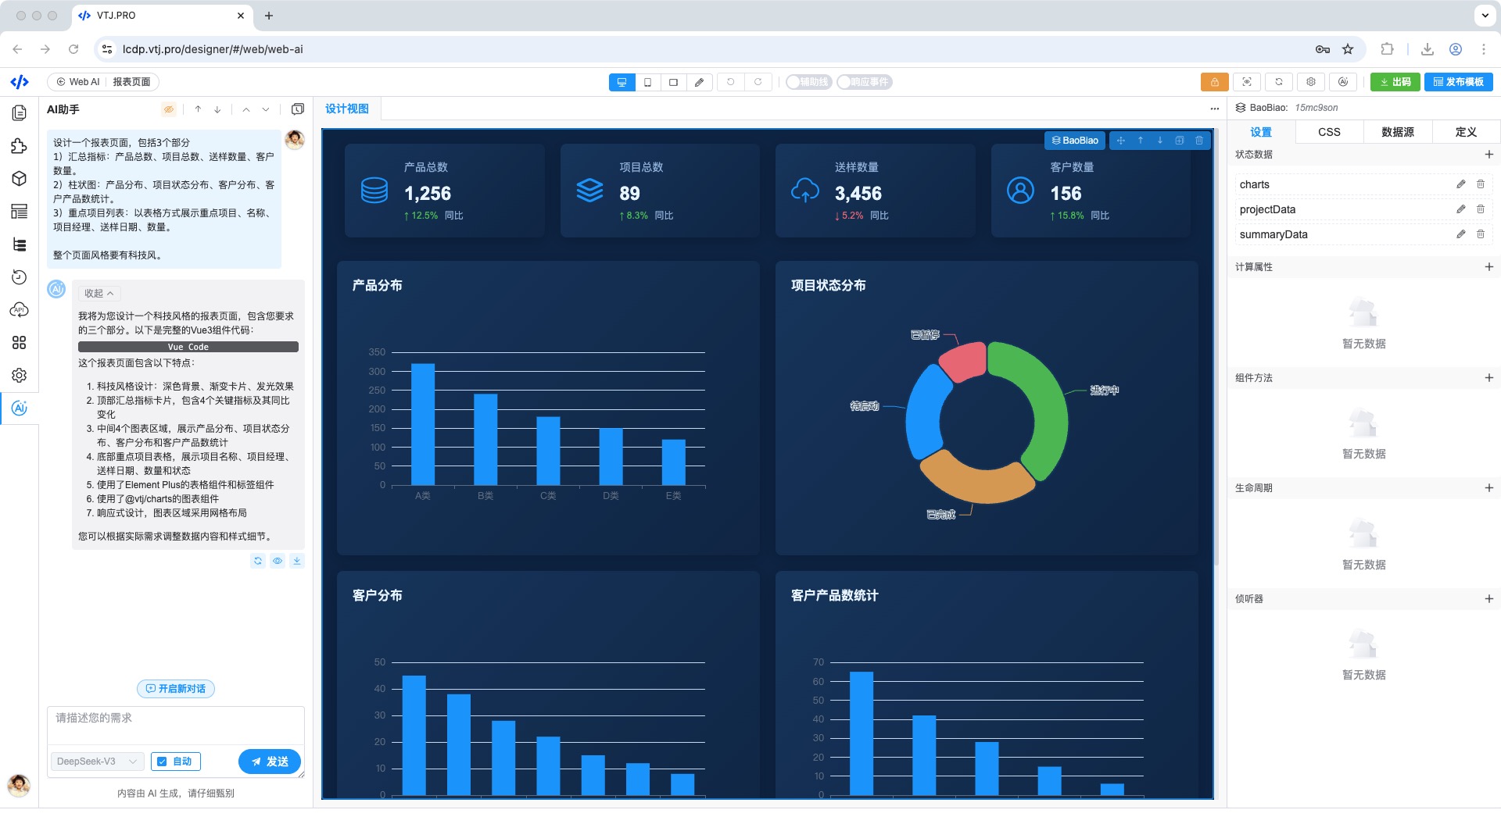The height and width of the screenshot is (824, 1501).
Task: Click the undo icon in toolbar
Action: pos(731,82)
